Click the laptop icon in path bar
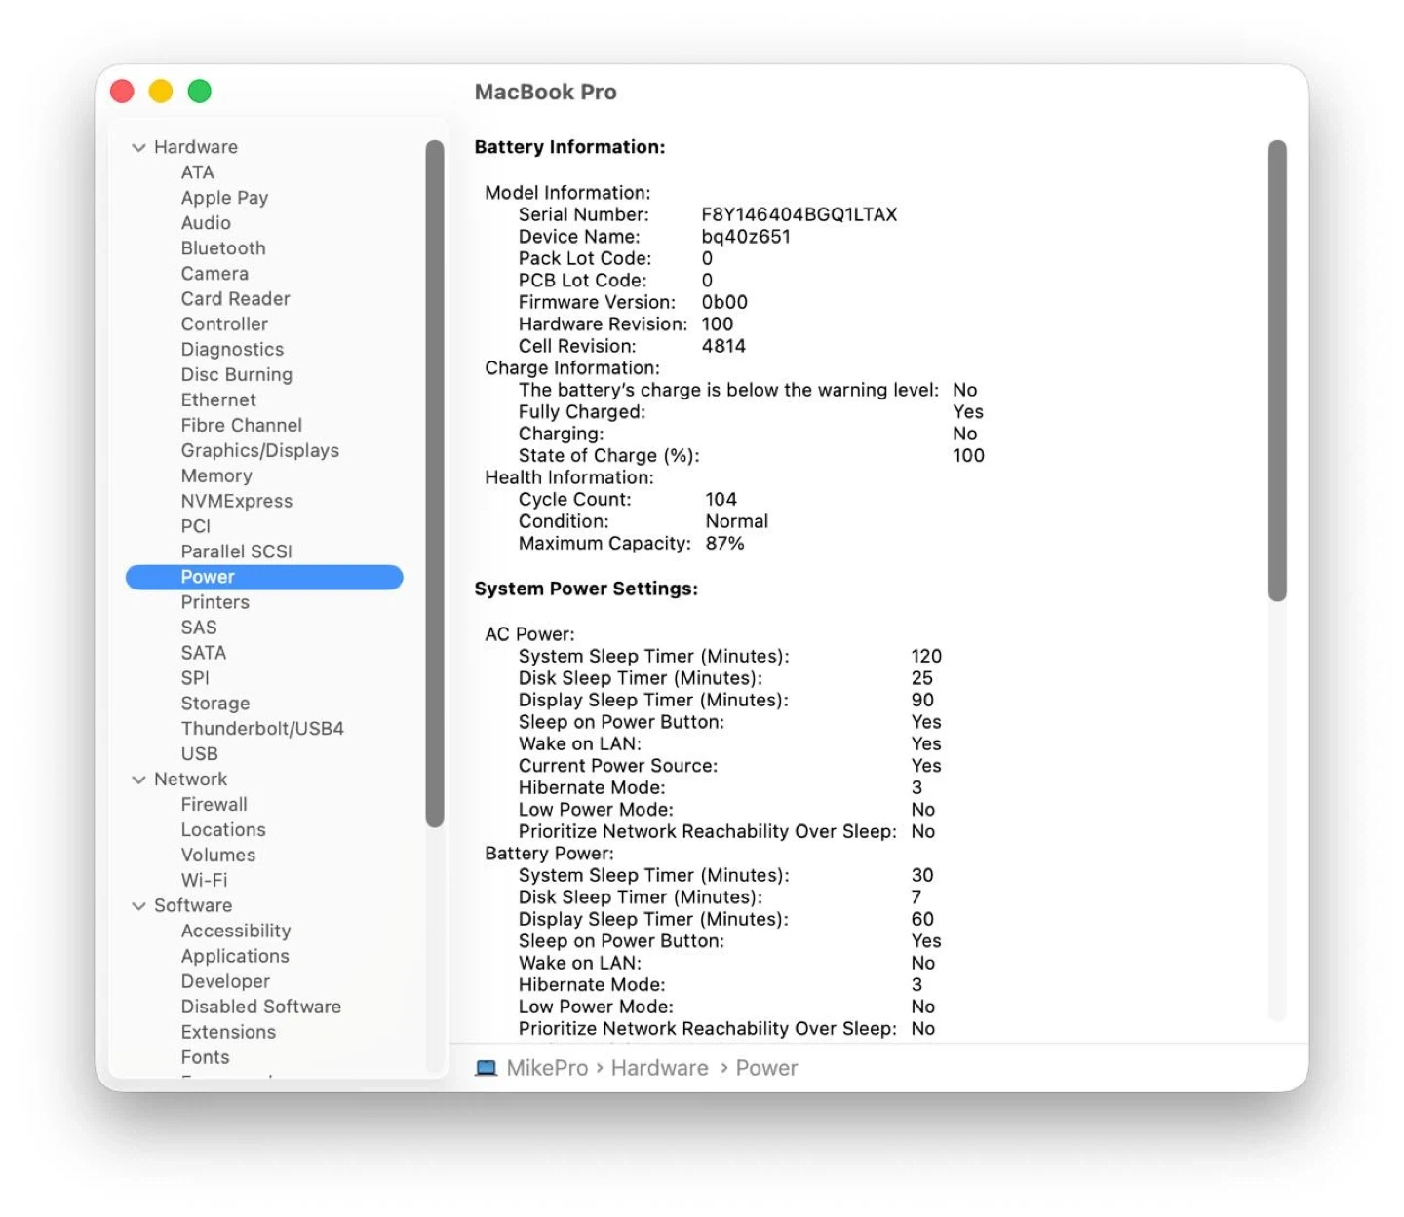Screen dimensions: 1404x1217 click(485, 1068)
